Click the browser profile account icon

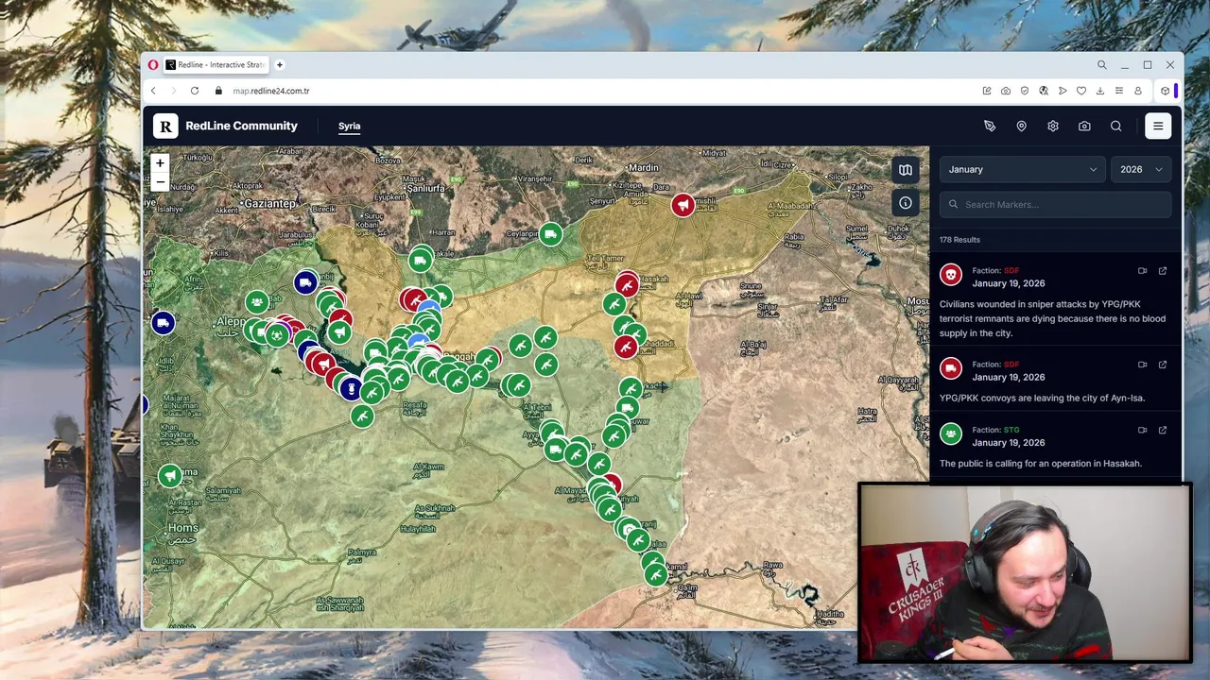(1138, 91)
